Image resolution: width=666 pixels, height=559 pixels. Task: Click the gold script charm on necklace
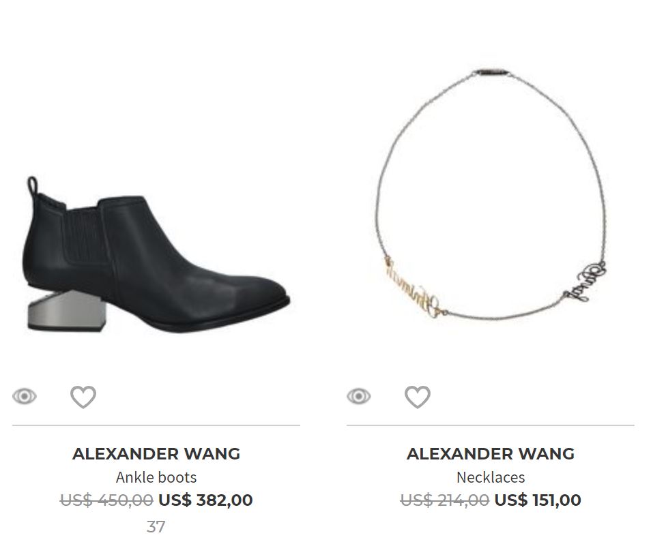(414, 288)
